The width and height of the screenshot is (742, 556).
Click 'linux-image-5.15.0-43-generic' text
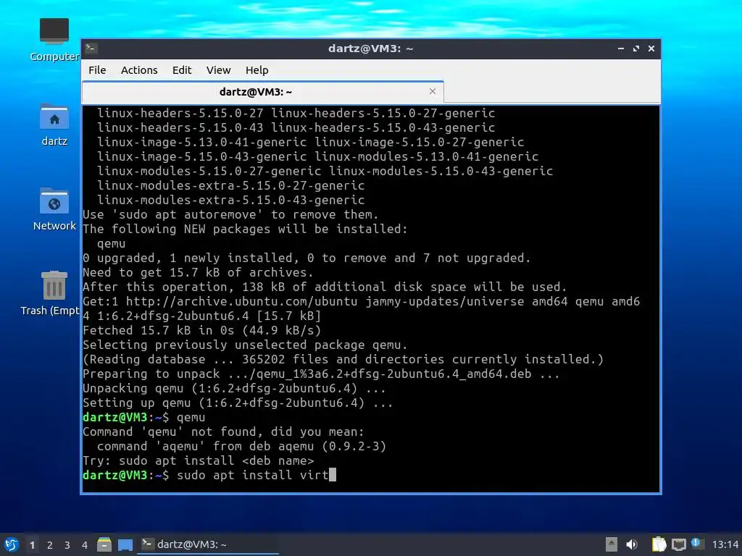click(202, 156)
